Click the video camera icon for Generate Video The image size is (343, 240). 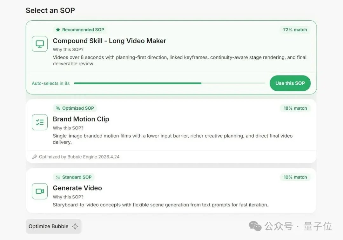40,191
